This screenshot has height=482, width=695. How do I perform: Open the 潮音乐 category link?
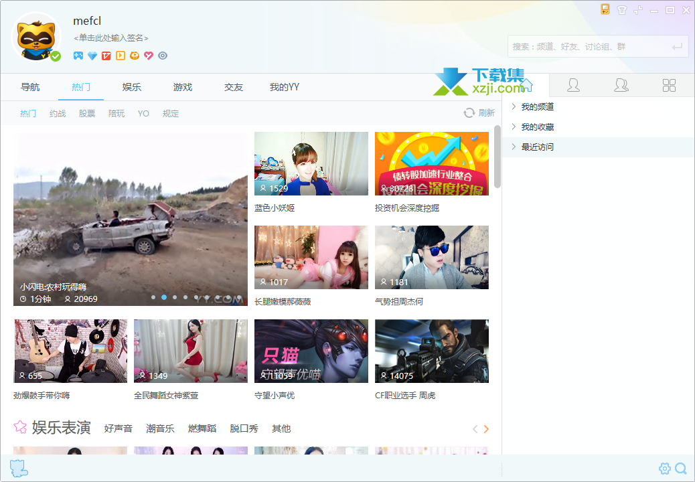[x=160, y=428]
